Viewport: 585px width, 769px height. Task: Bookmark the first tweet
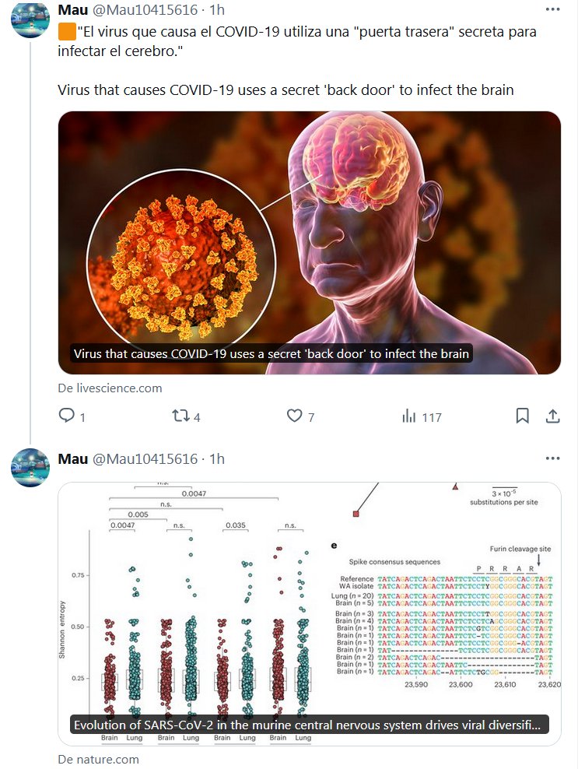point(523,416)
